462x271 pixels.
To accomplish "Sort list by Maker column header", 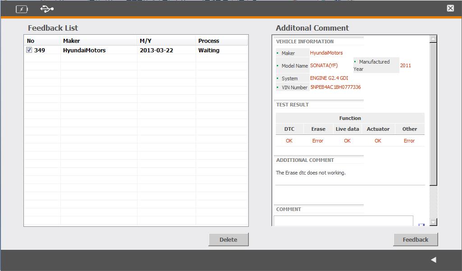I will pyautogui.click(x=71, y=41).
